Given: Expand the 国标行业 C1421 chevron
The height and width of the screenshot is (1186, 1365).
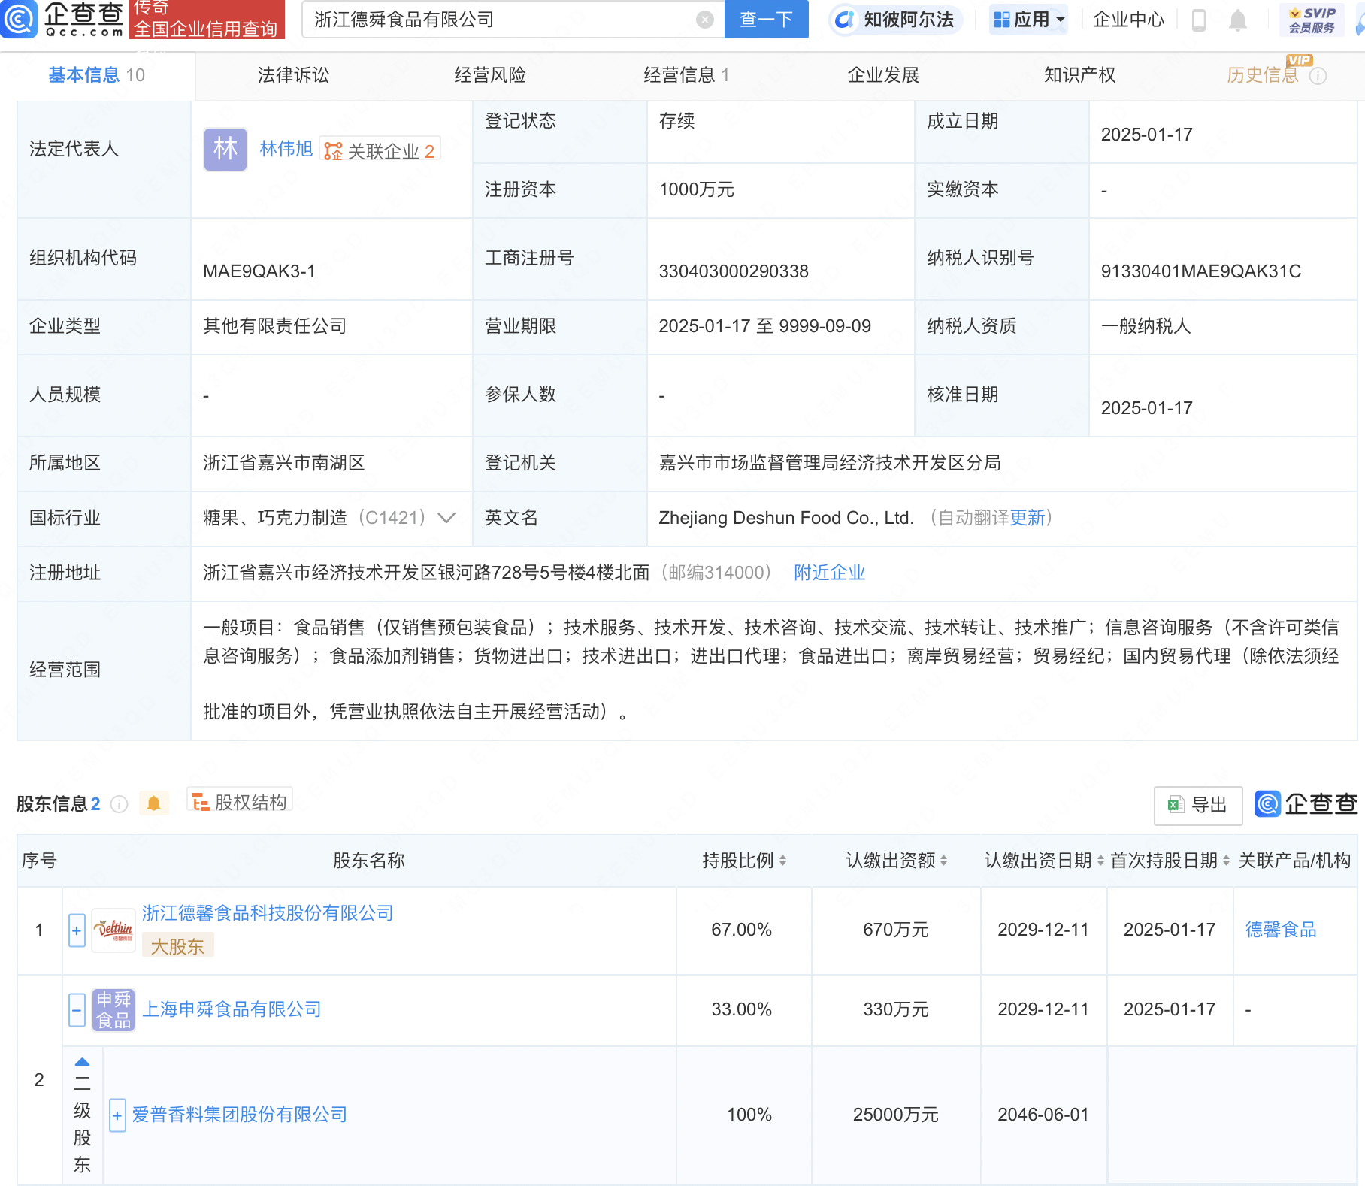Looking at the screenshot, I should coord(446,518).
